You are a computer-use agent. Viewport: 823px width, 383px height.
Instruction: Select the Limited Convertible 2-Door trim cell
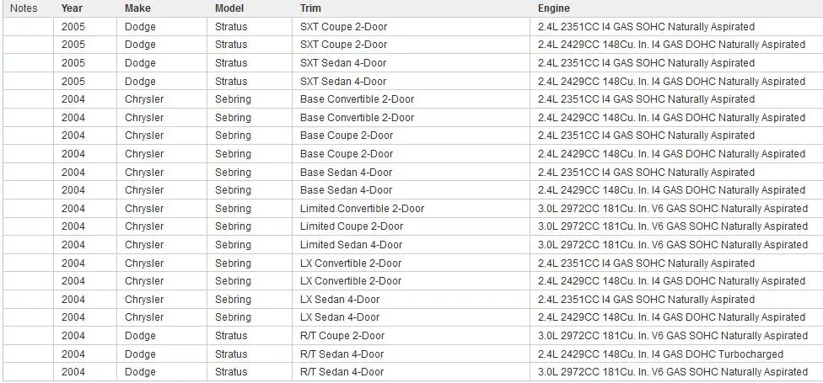(x=411, y=209)
